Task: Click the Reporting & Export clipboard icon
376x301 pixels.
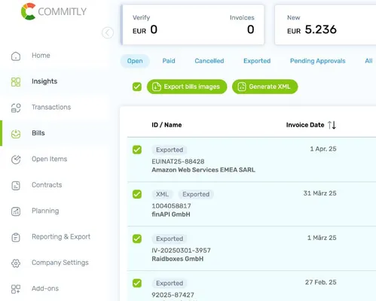Action: pyautogui.click(x=16, y=237)
